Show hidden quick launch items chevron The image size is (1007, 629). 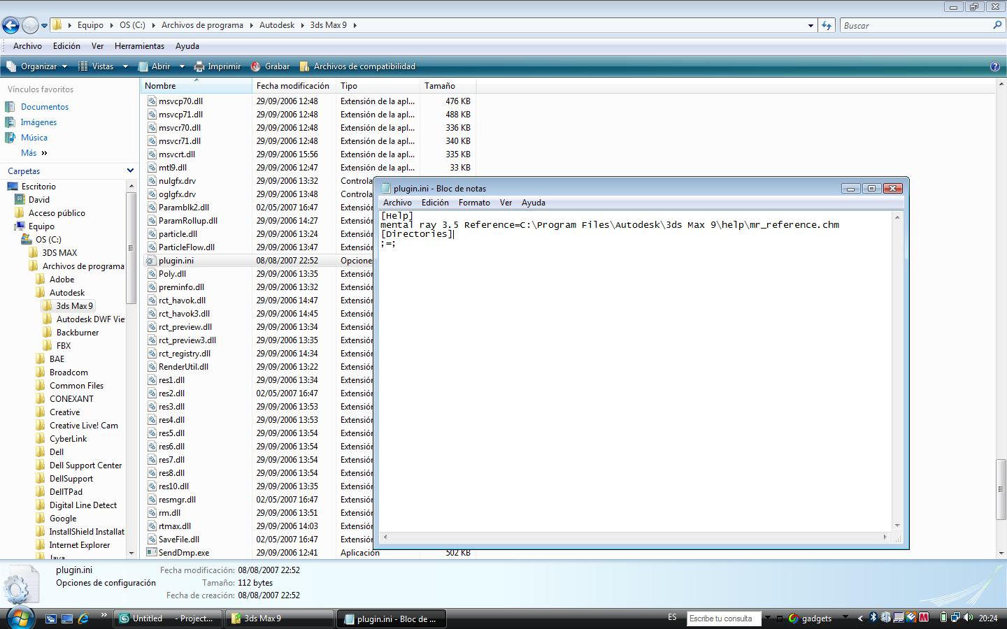tap(104, 616)
